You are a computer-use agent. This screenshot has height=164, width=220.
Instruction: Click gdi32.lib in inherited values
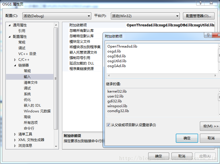[115, 101]
